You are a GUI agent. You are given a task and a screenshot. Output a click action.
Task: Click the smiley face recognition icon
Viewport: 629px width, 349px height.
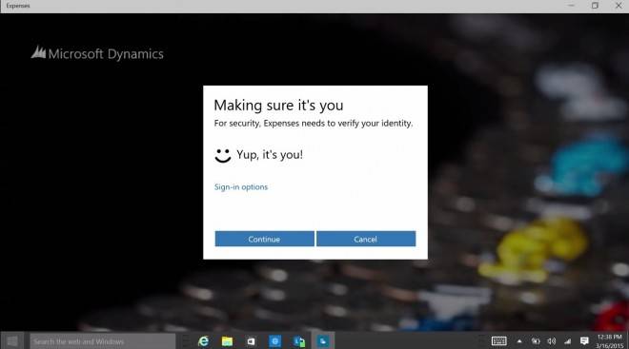(x=223, y=156)
